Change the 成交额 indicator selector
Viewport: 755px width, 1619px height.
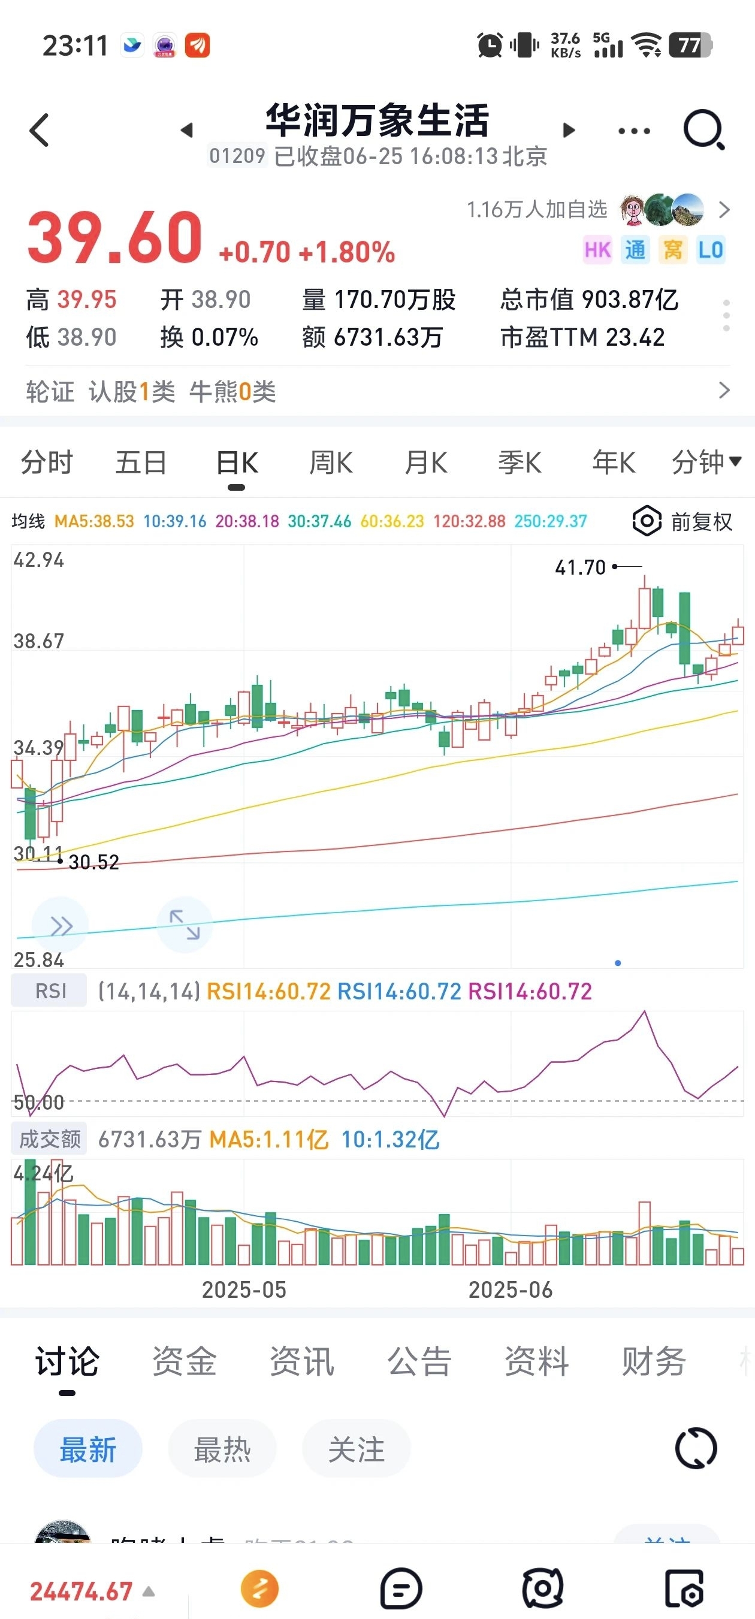[49, 1140]
